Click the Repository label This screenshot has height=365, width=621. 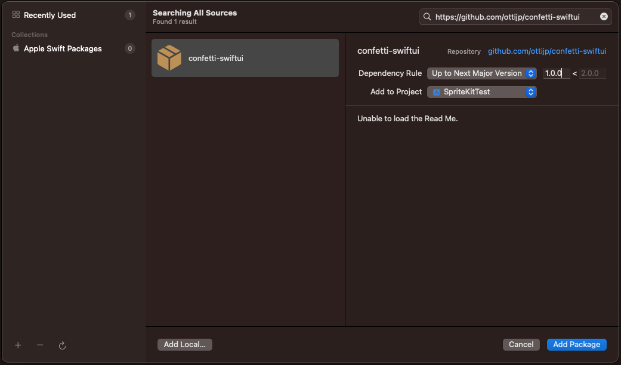pyautogui.click(x=464, y=51)
